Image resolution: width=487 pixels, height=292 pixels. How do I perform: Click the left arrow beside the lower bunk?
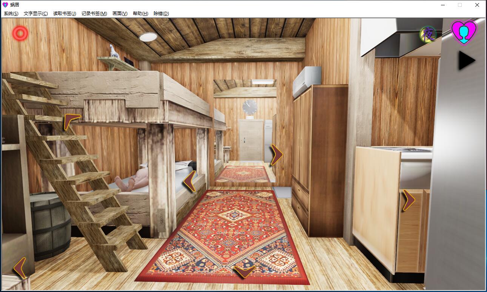[190, 181]
